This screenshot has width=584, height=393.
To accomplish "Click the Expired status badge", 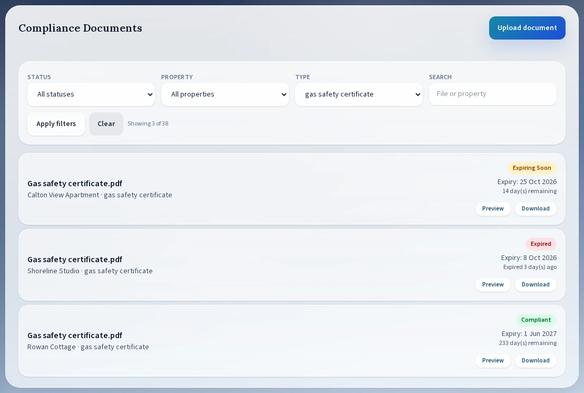I will coord(541,244).
